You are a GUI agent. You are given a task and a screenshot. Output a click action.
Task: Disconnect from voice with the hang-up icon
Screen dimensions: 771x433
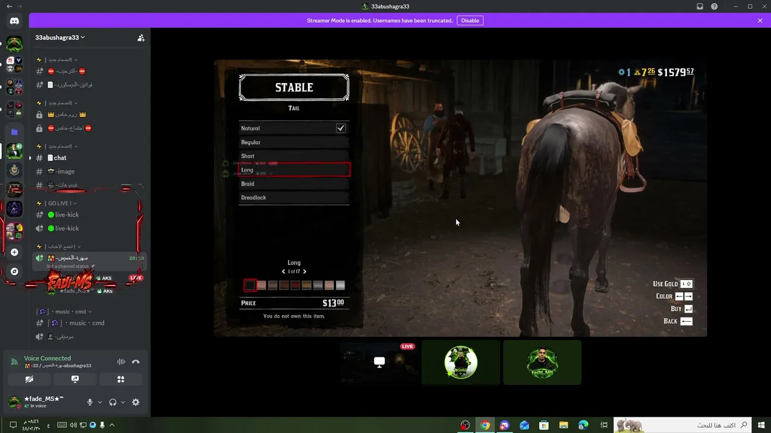pos(136,362)
